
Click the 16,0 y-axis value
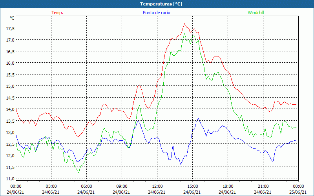click(10, 63)
